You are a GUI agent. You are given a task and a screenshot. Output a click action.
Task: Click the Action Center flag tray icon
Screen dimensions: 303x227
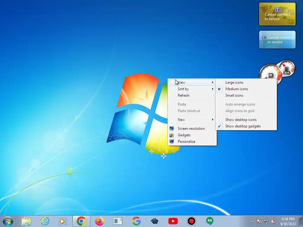(259, 221)
